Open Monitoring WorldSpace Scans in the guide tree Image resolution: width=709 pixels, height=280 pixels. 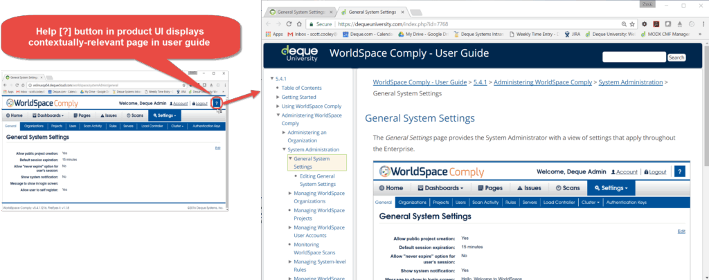(315, 248)
